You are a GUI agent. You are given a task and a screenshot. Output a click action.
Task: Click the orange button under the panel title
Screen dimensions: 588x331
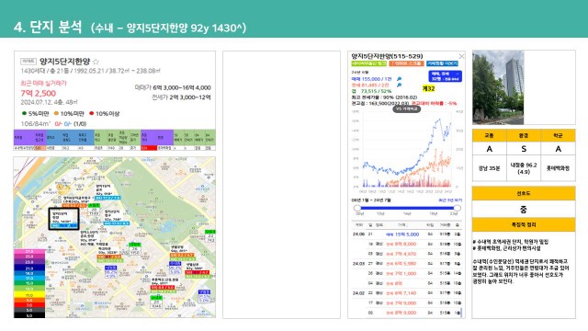point(406,63)
